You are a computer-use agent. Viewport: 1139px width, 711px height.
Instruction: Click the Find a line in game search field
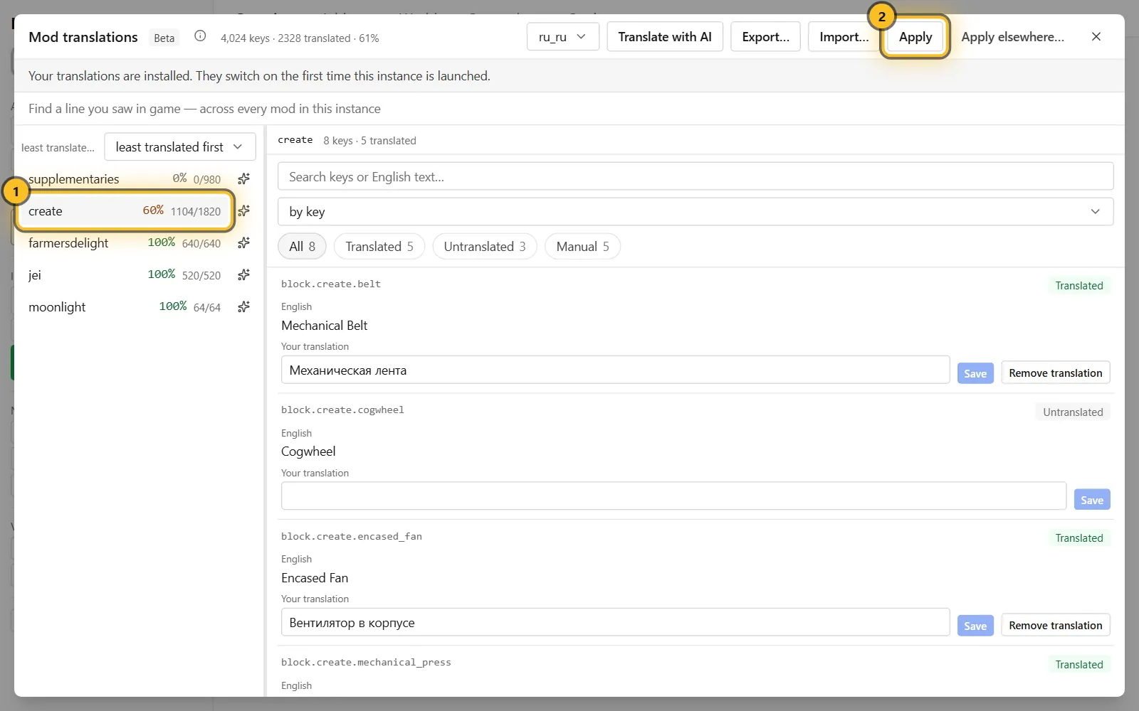pos(569,109)
